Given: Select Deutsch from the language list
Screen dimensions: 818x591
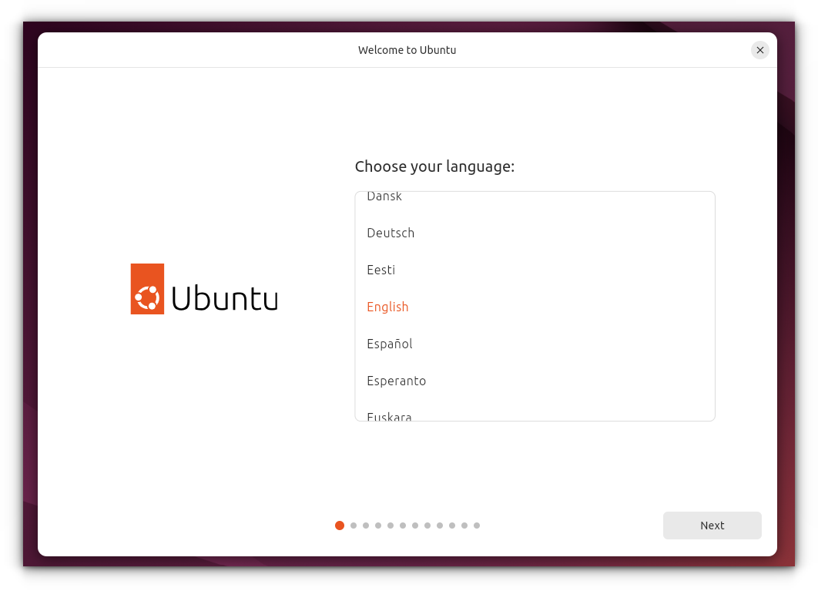Looking at the screenshot, I should (391, 233).
